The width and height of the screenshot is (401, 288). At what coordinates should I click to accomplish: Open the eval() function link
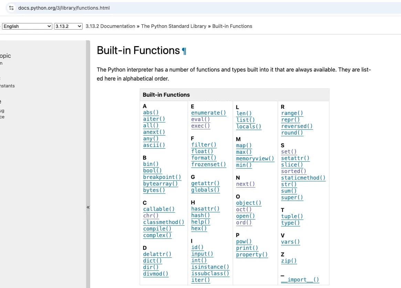click(x=200, y=119)
